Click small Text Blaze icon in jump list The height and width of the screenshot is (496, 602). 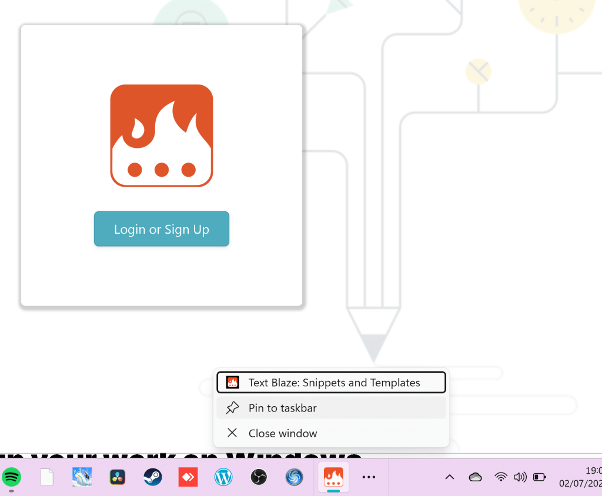pyautogui.click(x=233, y=382)
